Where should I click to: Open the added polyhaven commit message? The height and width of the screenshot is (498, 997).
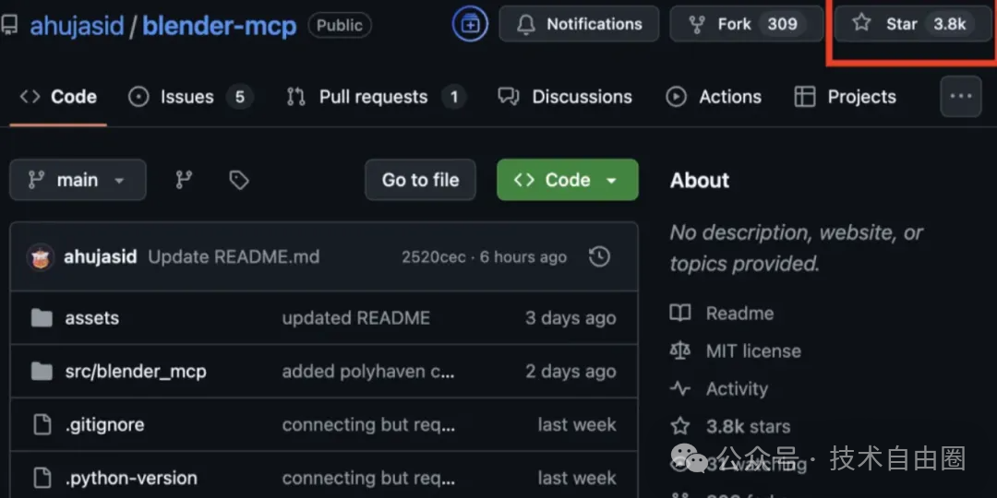(368, 372)
